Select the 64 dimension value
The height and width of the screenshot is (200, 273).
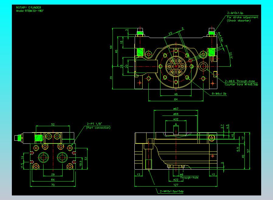coord(53,180)
